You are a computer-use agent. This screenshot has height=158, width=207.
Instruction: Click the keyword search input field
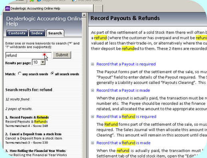28,55
